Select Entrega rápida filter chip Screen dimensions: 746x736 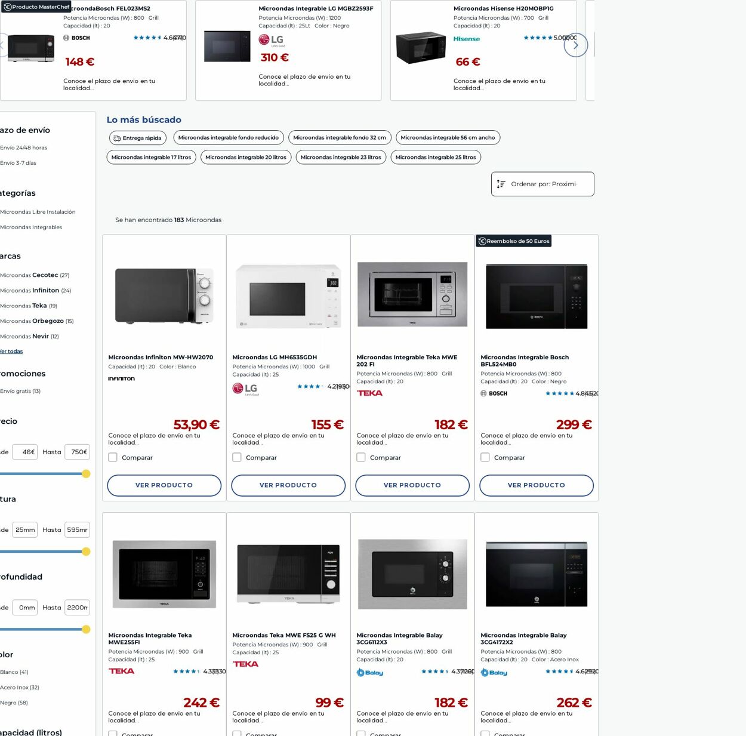tap(138, 138)
